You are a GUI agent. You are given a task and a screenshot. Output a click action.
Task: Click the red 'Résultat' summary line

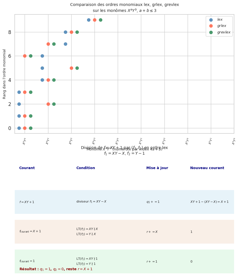click(x=56, y=269)
